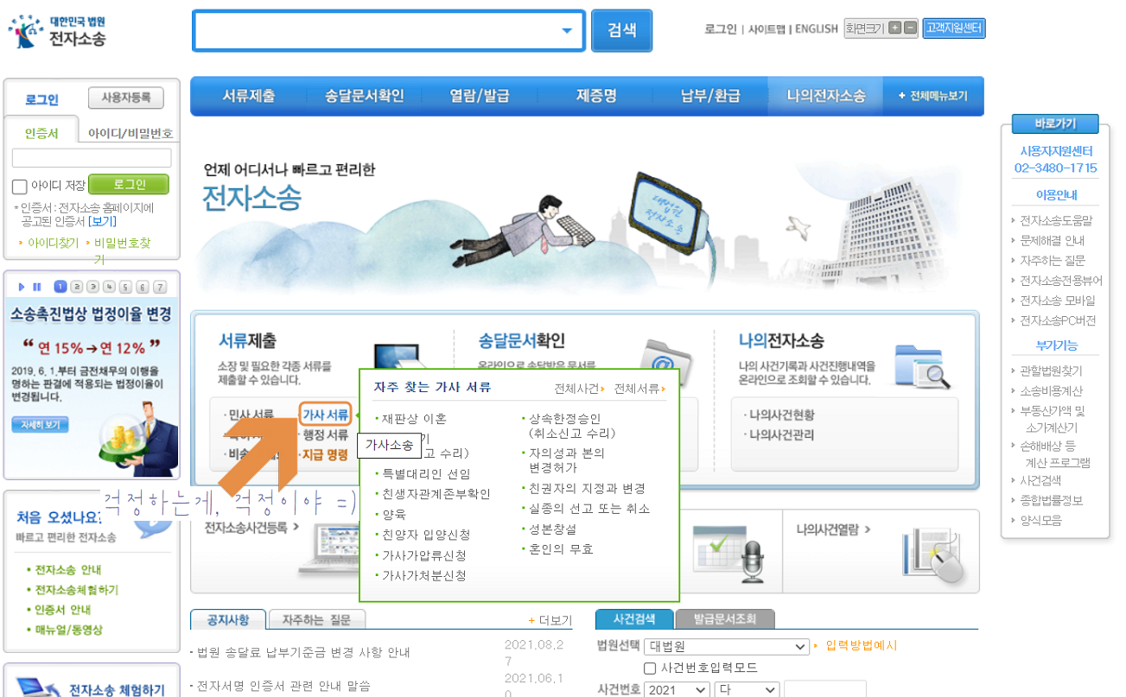The image size is (1126, 697).
Task: Pause the banner slideshow
Action: tap(37, 287)
